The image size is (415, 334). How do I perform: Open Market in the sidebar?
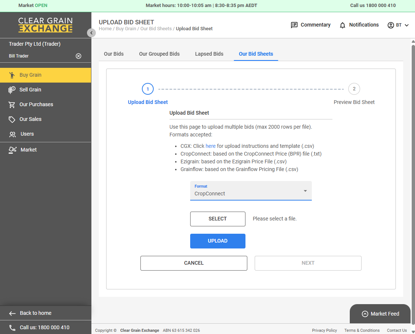46,150
